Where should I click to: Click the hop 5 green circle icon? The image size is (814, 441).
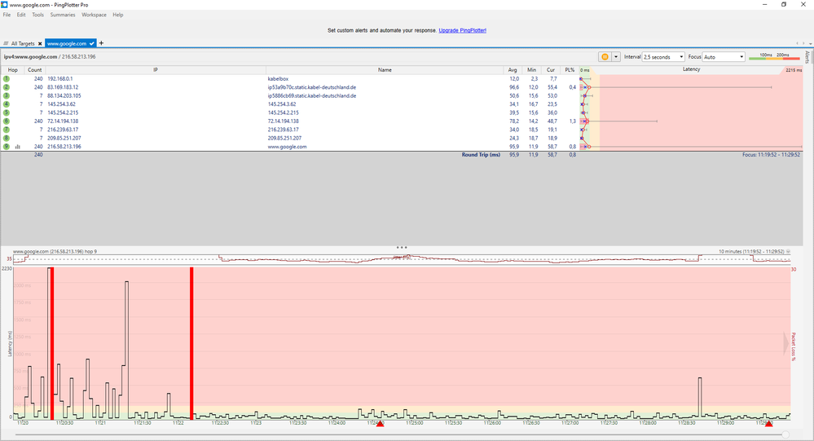7,112
